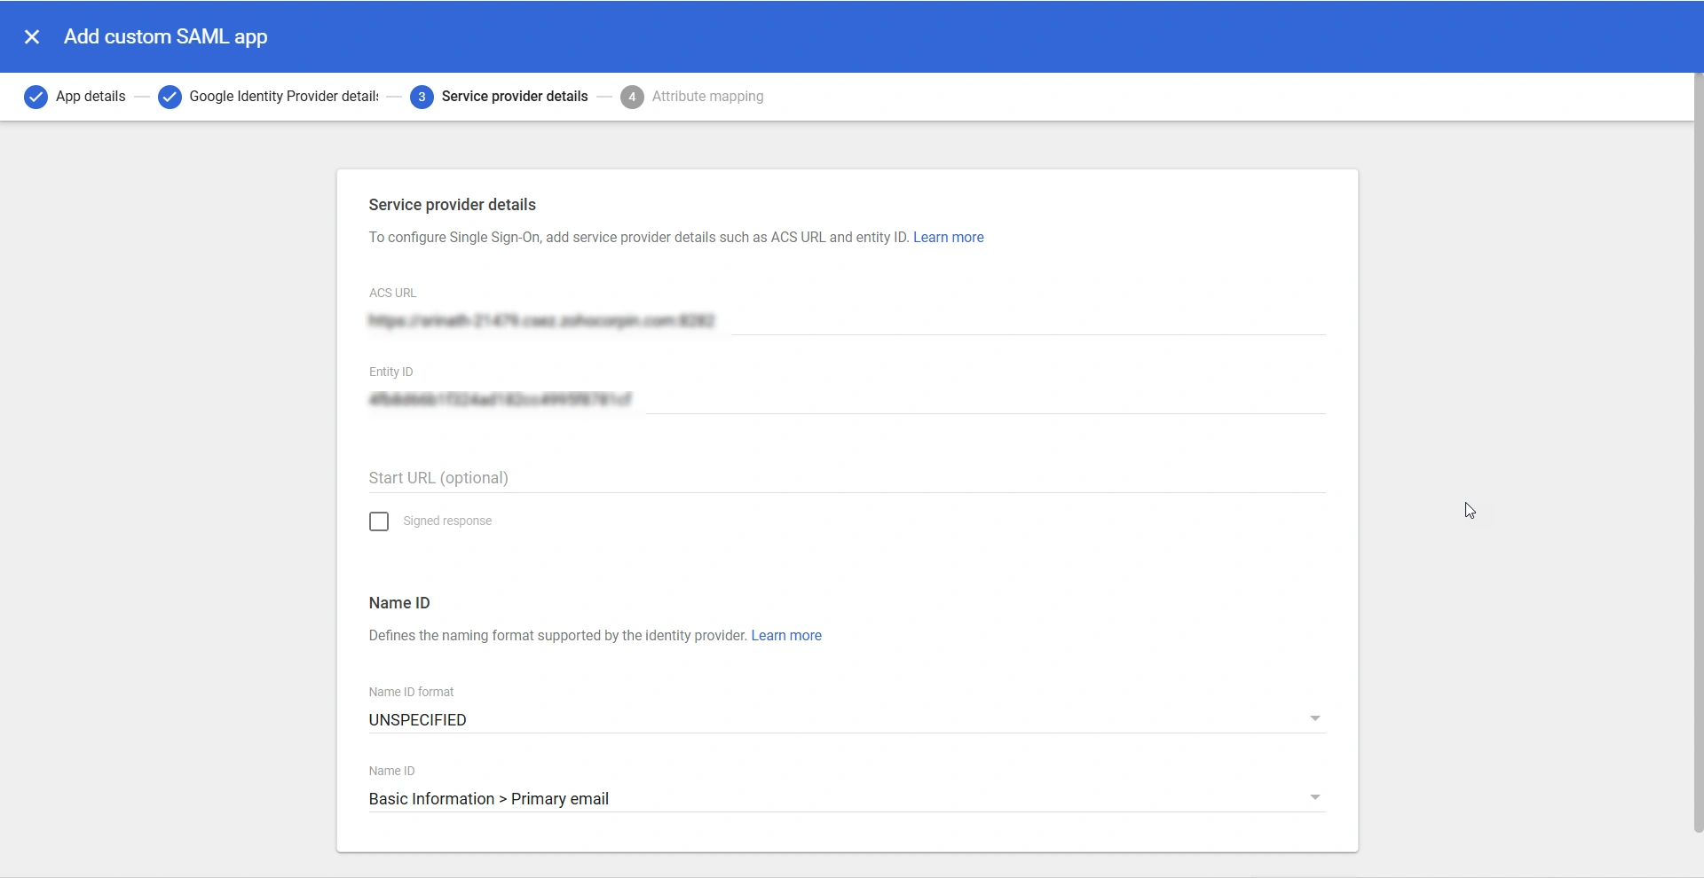This screenshot has width=1704, height=878.
Task: Click the Name ID format dropdown chevron
Action: point(1314,718)
